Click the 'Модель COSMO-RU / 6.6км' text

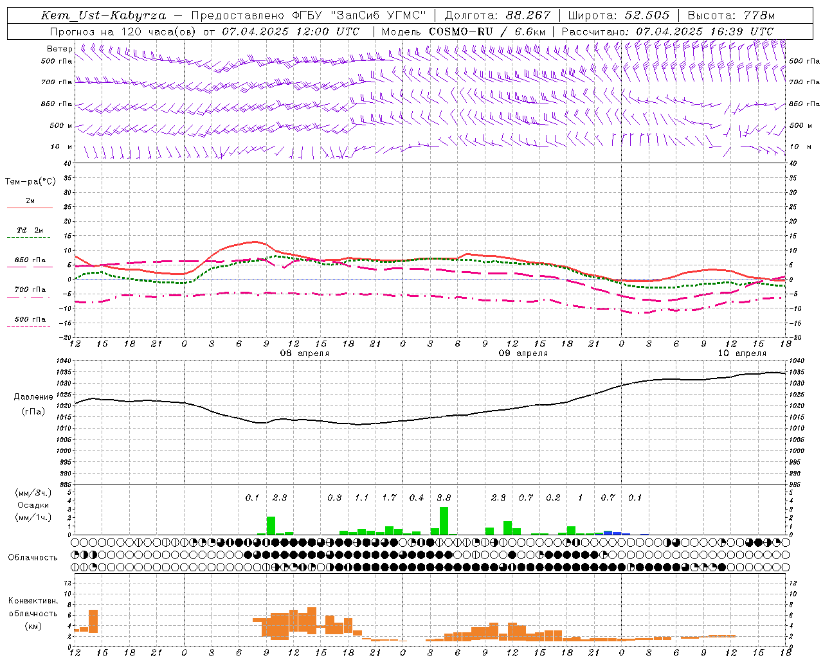click(x=464, y=31)
